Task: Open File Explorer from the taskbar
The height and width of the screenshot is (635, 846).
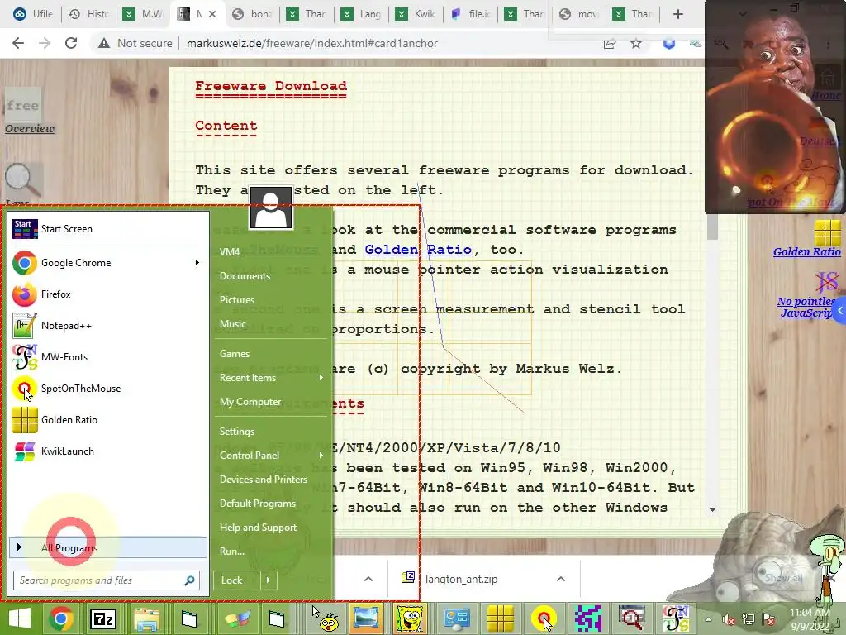Action: pyautogui.click(x=146, y=618)
